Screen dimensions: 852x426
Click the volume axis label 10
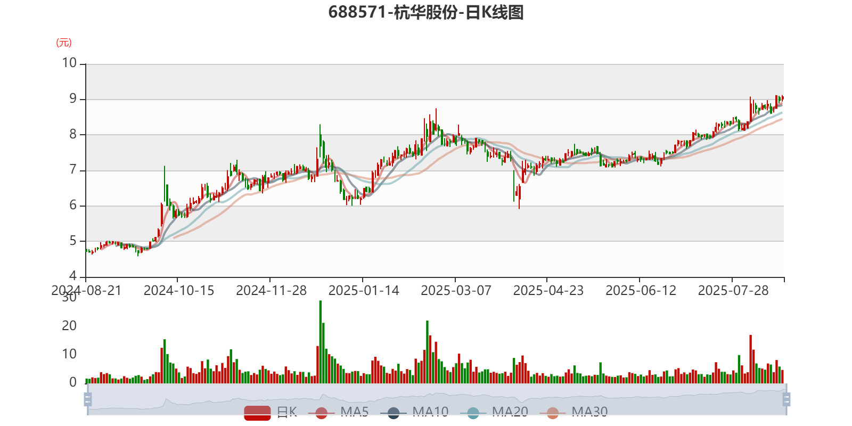(x=69, y=354)
